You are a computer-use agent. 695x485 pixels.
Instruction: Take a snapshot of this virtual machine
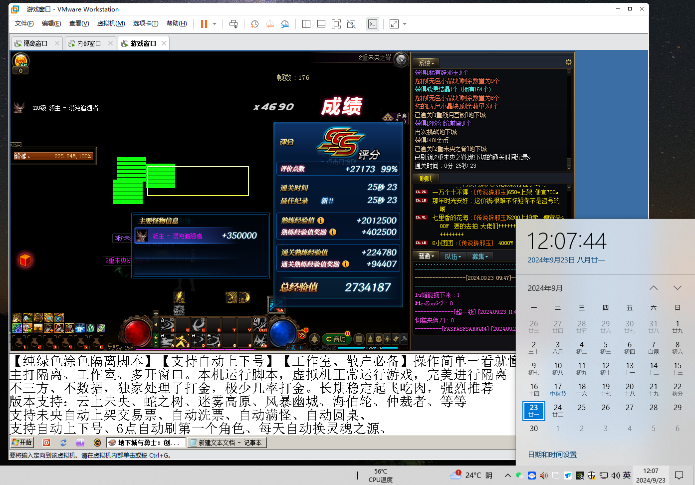click(255, 24)
